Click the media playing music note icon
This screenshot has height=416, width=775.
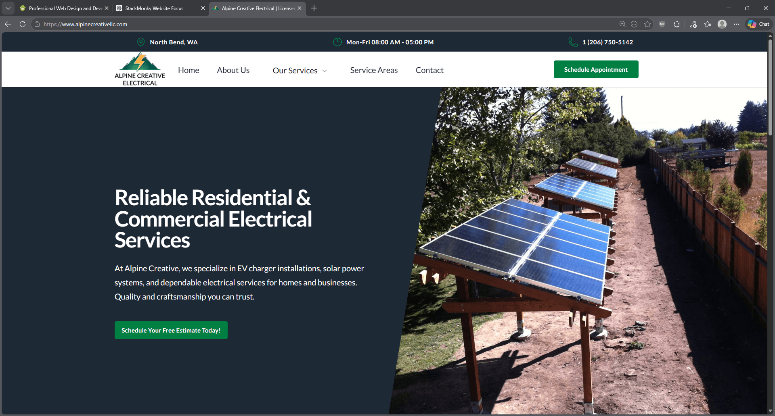tap(693, 24)
